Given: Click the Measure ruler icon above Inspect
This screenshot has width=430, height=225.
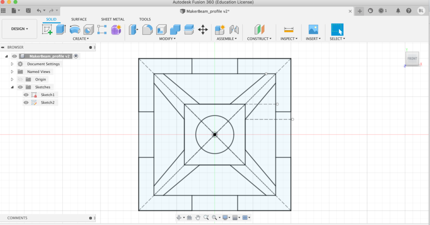Looking at the screenshot, I should [x=288, y=29].
